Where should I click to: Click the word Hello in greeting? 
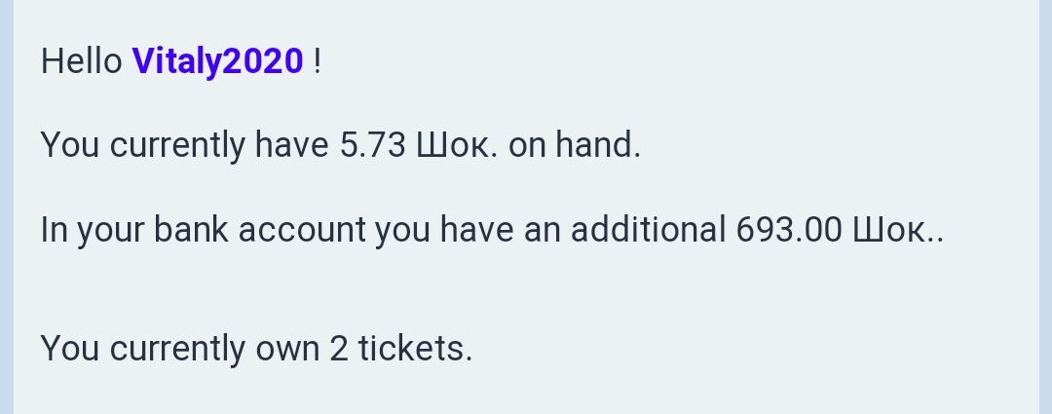pos(81,61)
